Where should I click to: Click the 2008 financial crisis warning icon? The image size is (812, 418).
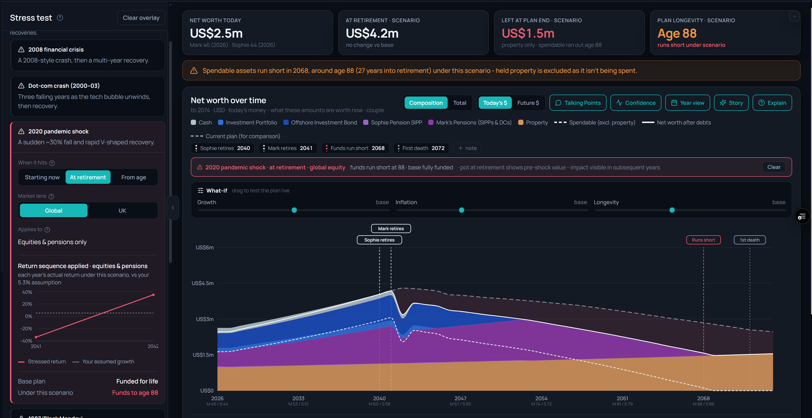pos(21,49)
